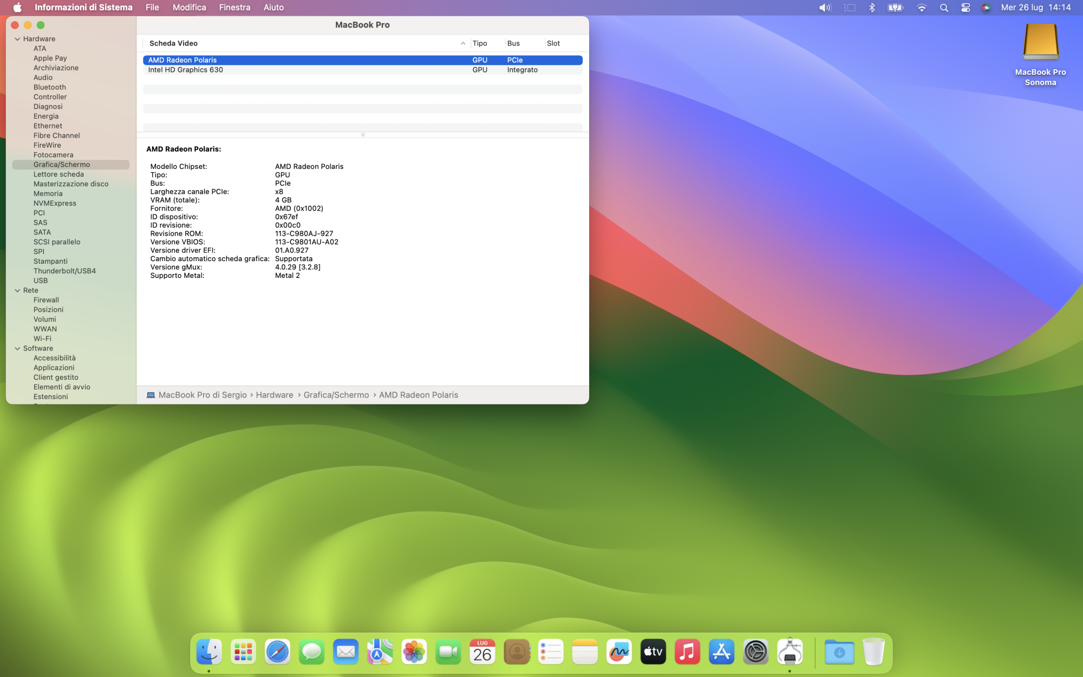Open the Modifica menu
Image resolution: width=1083 pixels, height=677 pixels.
coord(189,8)
